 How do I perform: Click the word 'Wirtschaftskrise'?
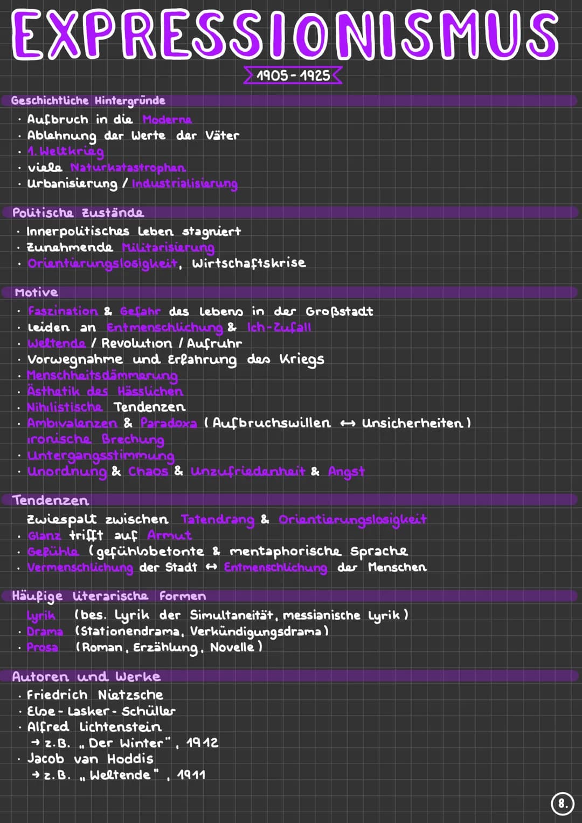click(x=249, y=263)
